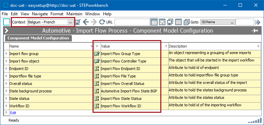
Task: Select the Component Model Configuration tab
Action: pyautogui.click(x=38, y=38)
